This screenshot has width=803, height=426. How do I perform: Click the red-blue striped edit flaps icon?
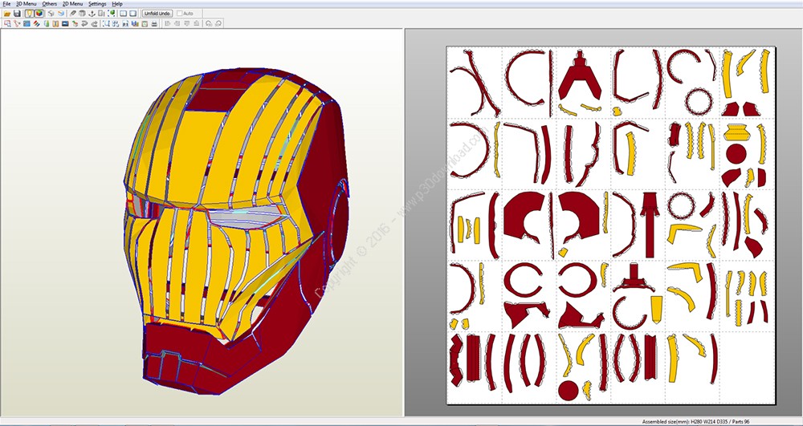click(x=37, y=23)
